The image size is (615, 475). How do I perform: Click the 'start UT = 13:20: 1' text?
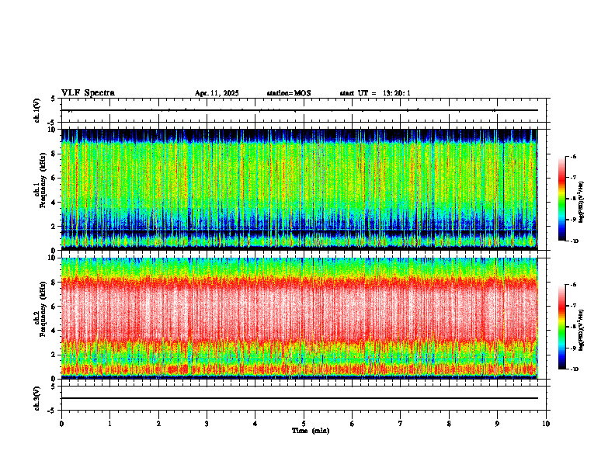[x=375, y=93]
